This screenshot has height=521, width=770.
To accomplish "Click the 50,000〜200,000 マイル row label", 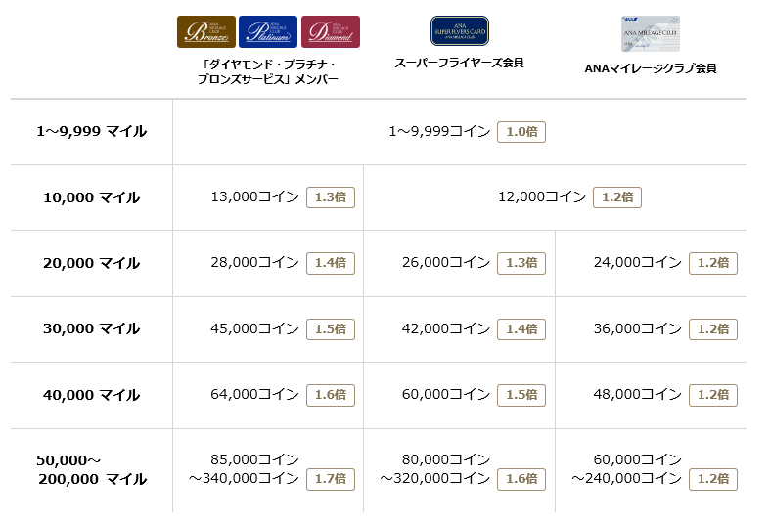I will pyautogui.click(x=91, y=469).
